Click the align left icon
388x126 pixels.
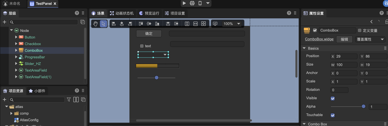point(114,24)
